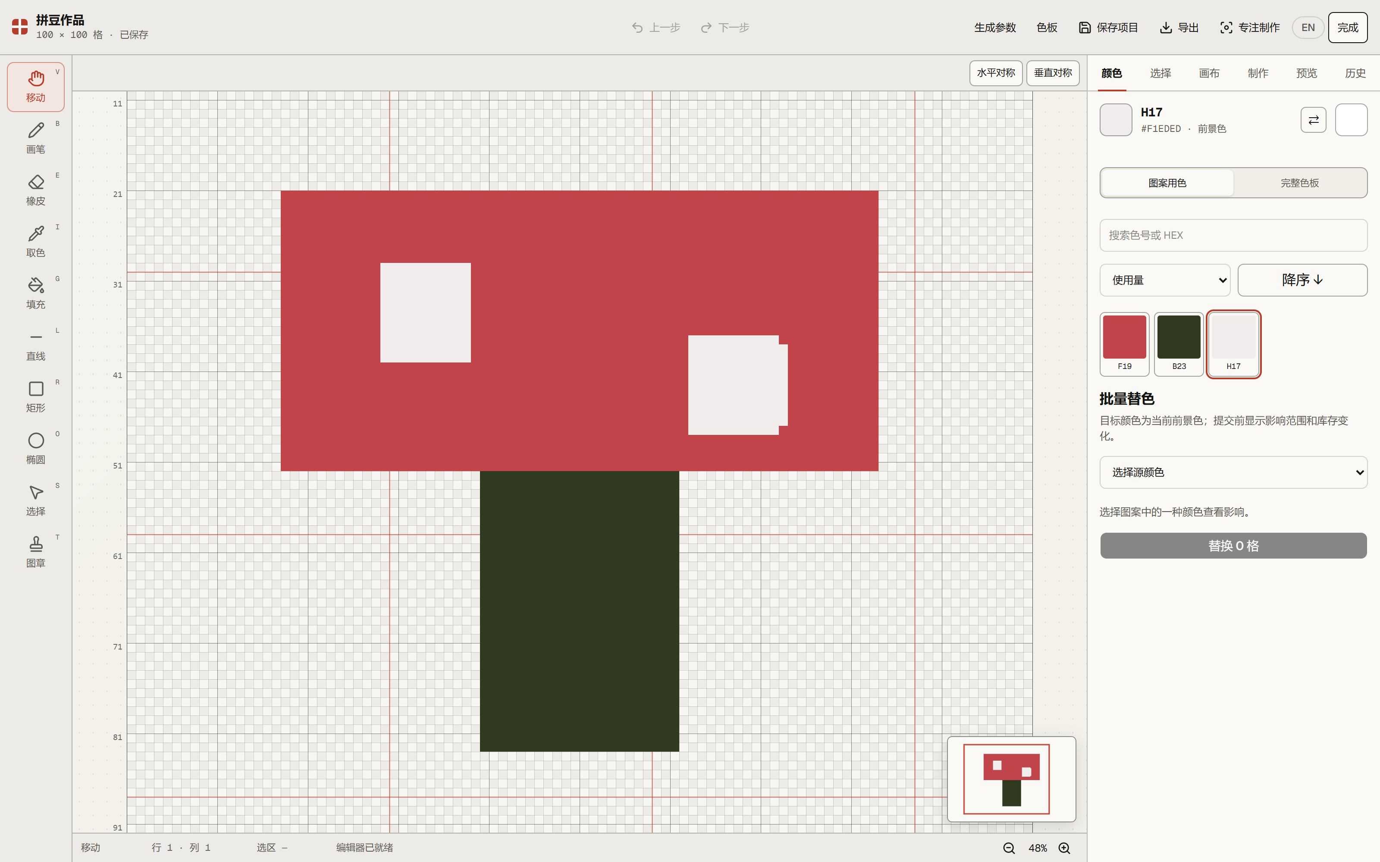Switch language with EN toggle
The image size is (1380, 862).
(x=1308, y=27)
